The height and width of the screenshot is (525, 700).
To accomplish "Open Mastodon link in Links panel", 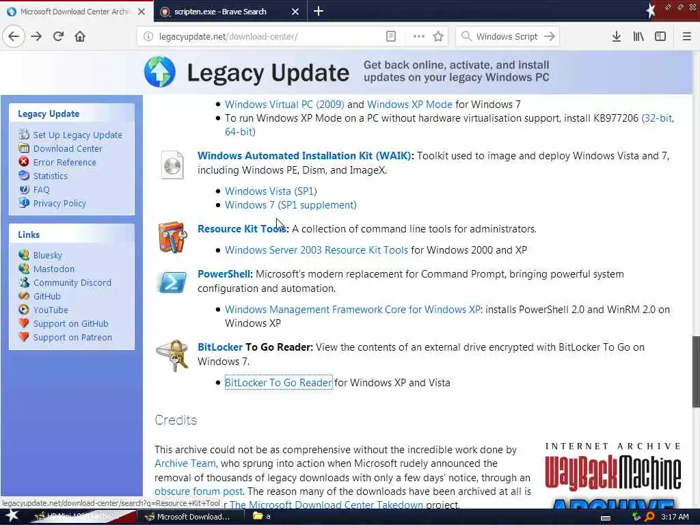I will [53, 269].
